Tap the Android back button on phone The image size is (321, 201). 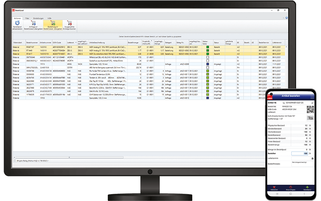coord(304,194)
